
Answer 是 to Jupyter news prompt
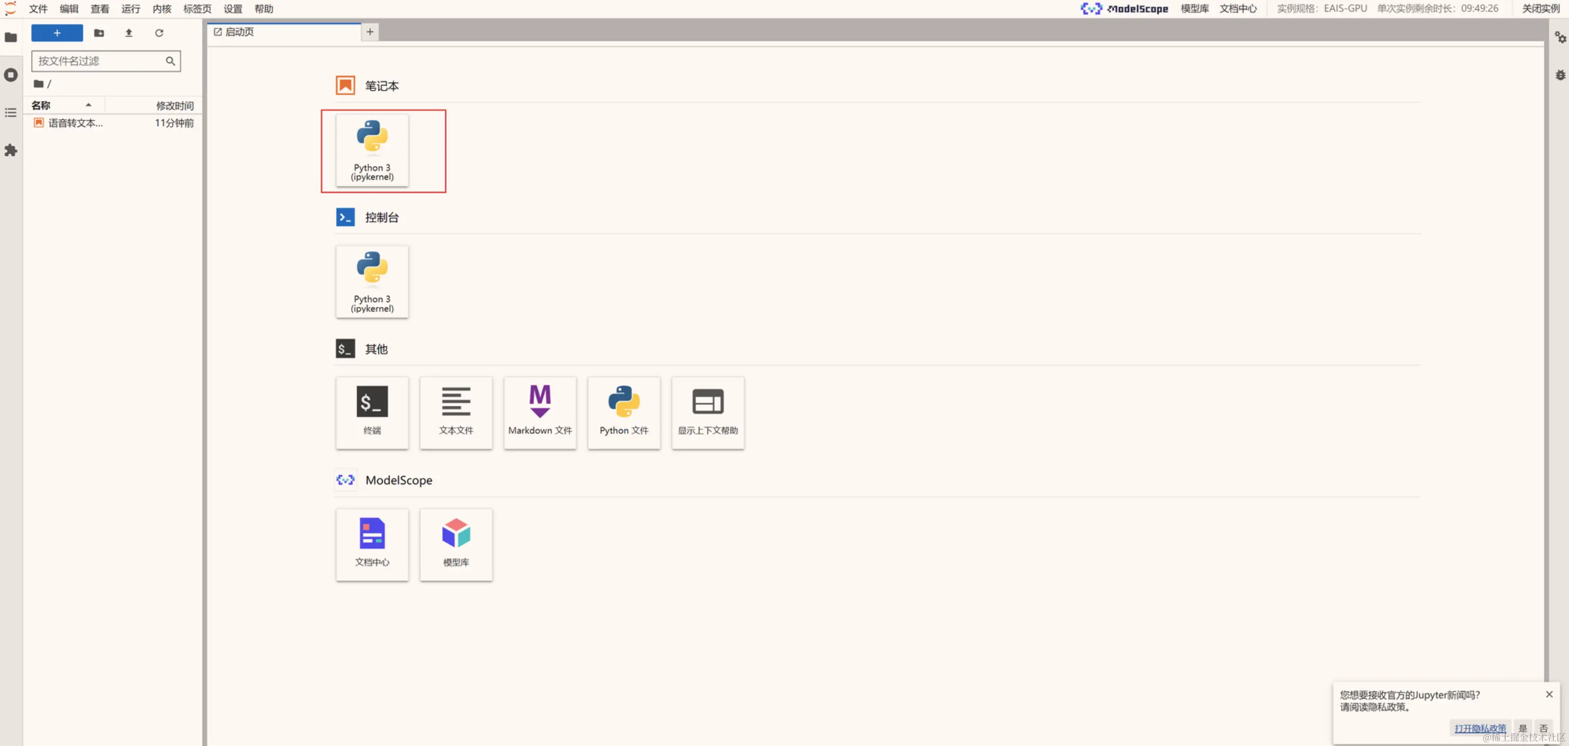point(1523,728)
